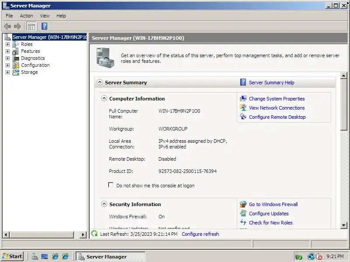Open Server Manager quick launch taskbar icon
The width and height of the screenshot is (350, 262).
click(35, 257)
